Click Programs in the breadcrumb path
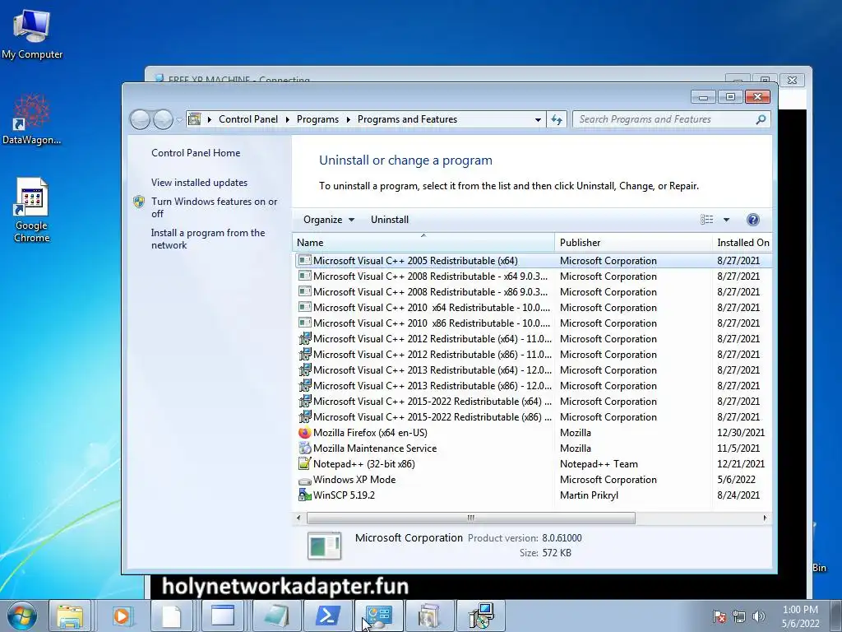Screen dimensions: 842x632 coord(317,119)
